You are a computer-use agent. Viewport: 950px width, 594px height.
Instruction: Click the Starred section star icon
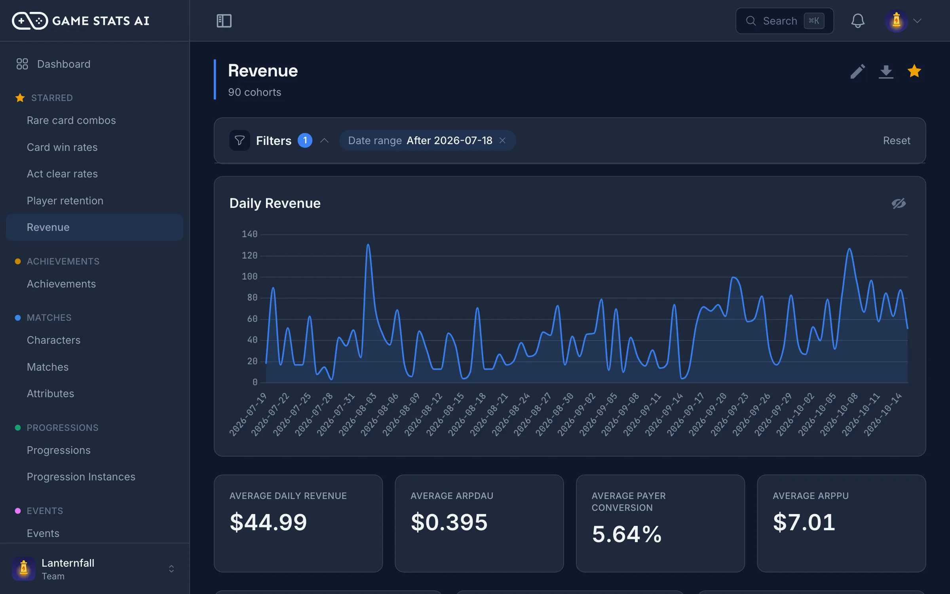point(20,98)
